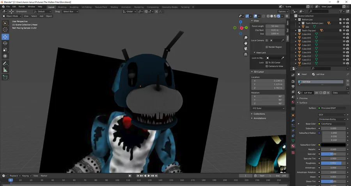This screenshot has width=351, height=186.
Task: Open the Modifiers wrench properties tab
Action: [x=293, y=120]
